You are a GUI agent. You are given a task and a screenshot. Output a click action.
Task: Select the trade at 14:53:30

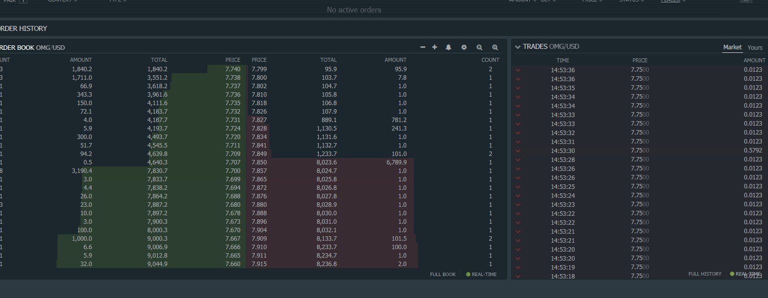point(563,150)
